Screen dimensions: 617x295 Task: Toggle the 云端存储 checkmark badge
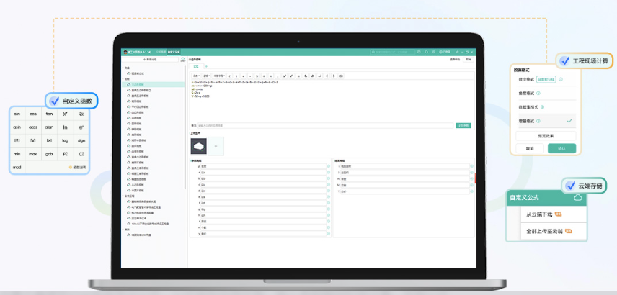point(571,186)
